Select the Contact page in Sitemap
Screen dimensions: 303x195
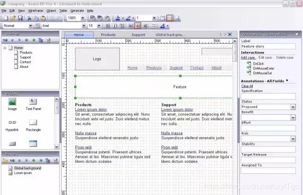tap(25, 62)
